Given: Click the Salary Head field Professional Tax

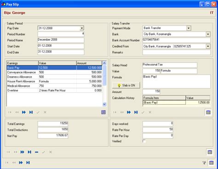Looking at the screenshot, I should (170, 65).
